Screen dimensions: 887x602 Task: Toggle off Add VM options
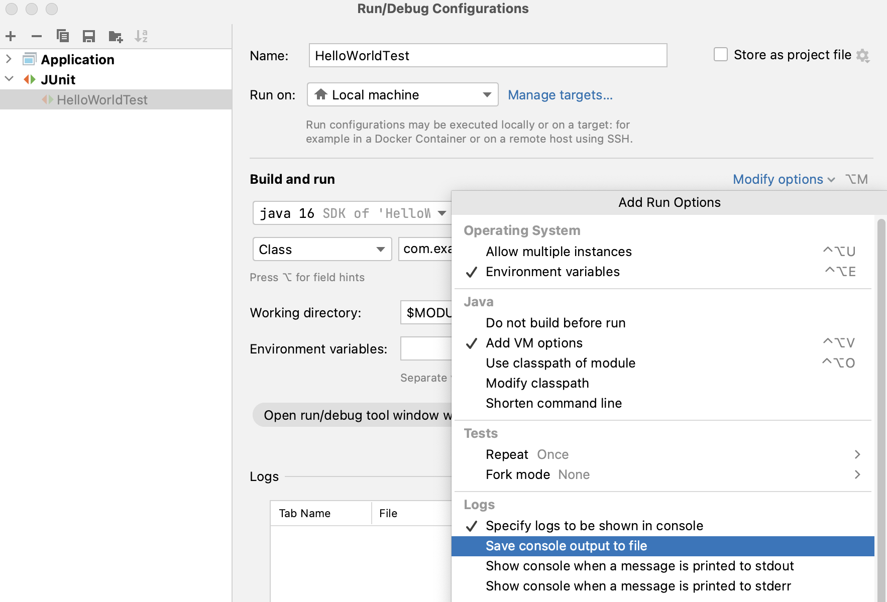coord(534,343)
